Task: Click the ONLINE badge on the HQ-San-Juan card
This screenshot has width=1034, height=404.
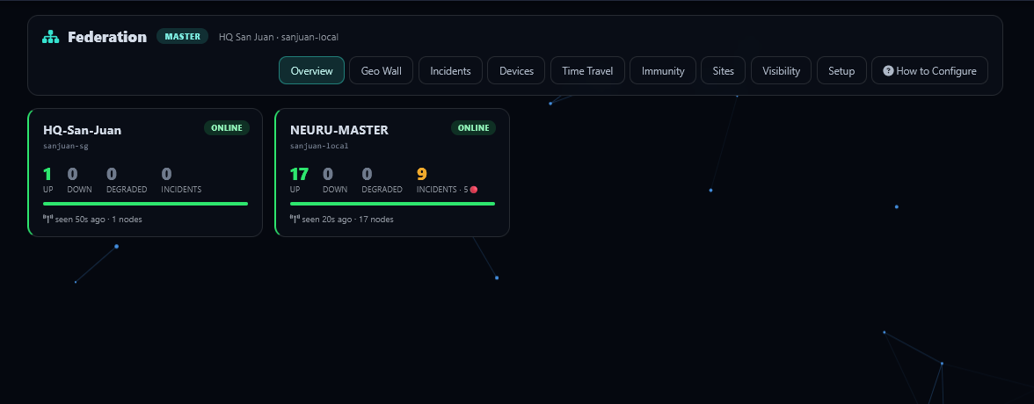Action: (x=227, y=128)
